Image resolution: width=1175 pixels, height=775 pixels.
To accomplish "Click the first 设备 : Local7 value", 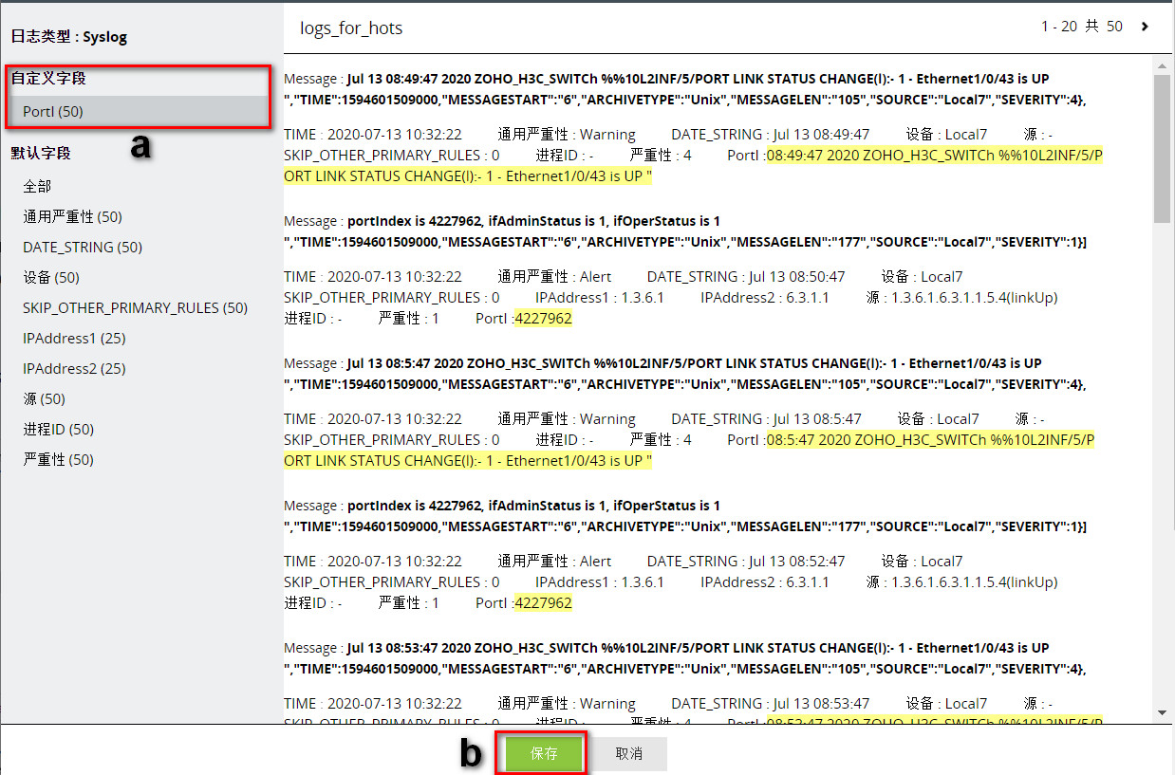I will pyautogui.click(x=946, y=135).
